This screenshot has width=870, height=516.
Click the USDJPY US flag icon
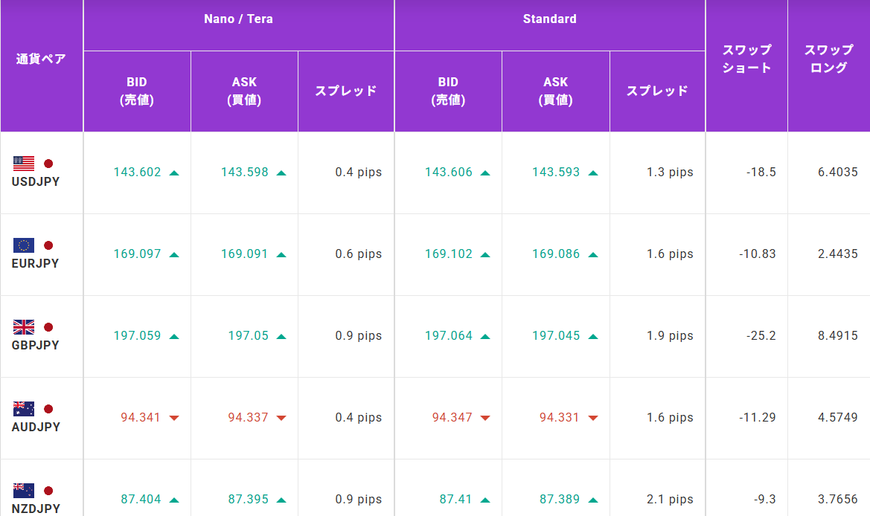[24, 164]
